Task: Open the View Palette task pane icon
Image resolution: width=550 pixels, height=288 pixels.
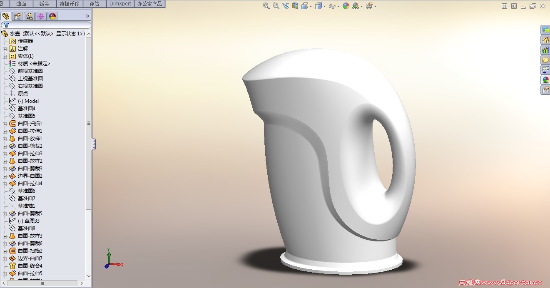Action: (x=545, y=70)
